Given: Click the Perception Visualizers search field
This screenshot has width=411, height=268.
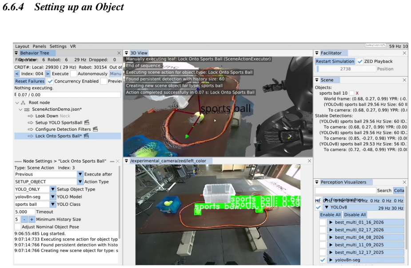Looking at the screenshot, I should 346,190.
